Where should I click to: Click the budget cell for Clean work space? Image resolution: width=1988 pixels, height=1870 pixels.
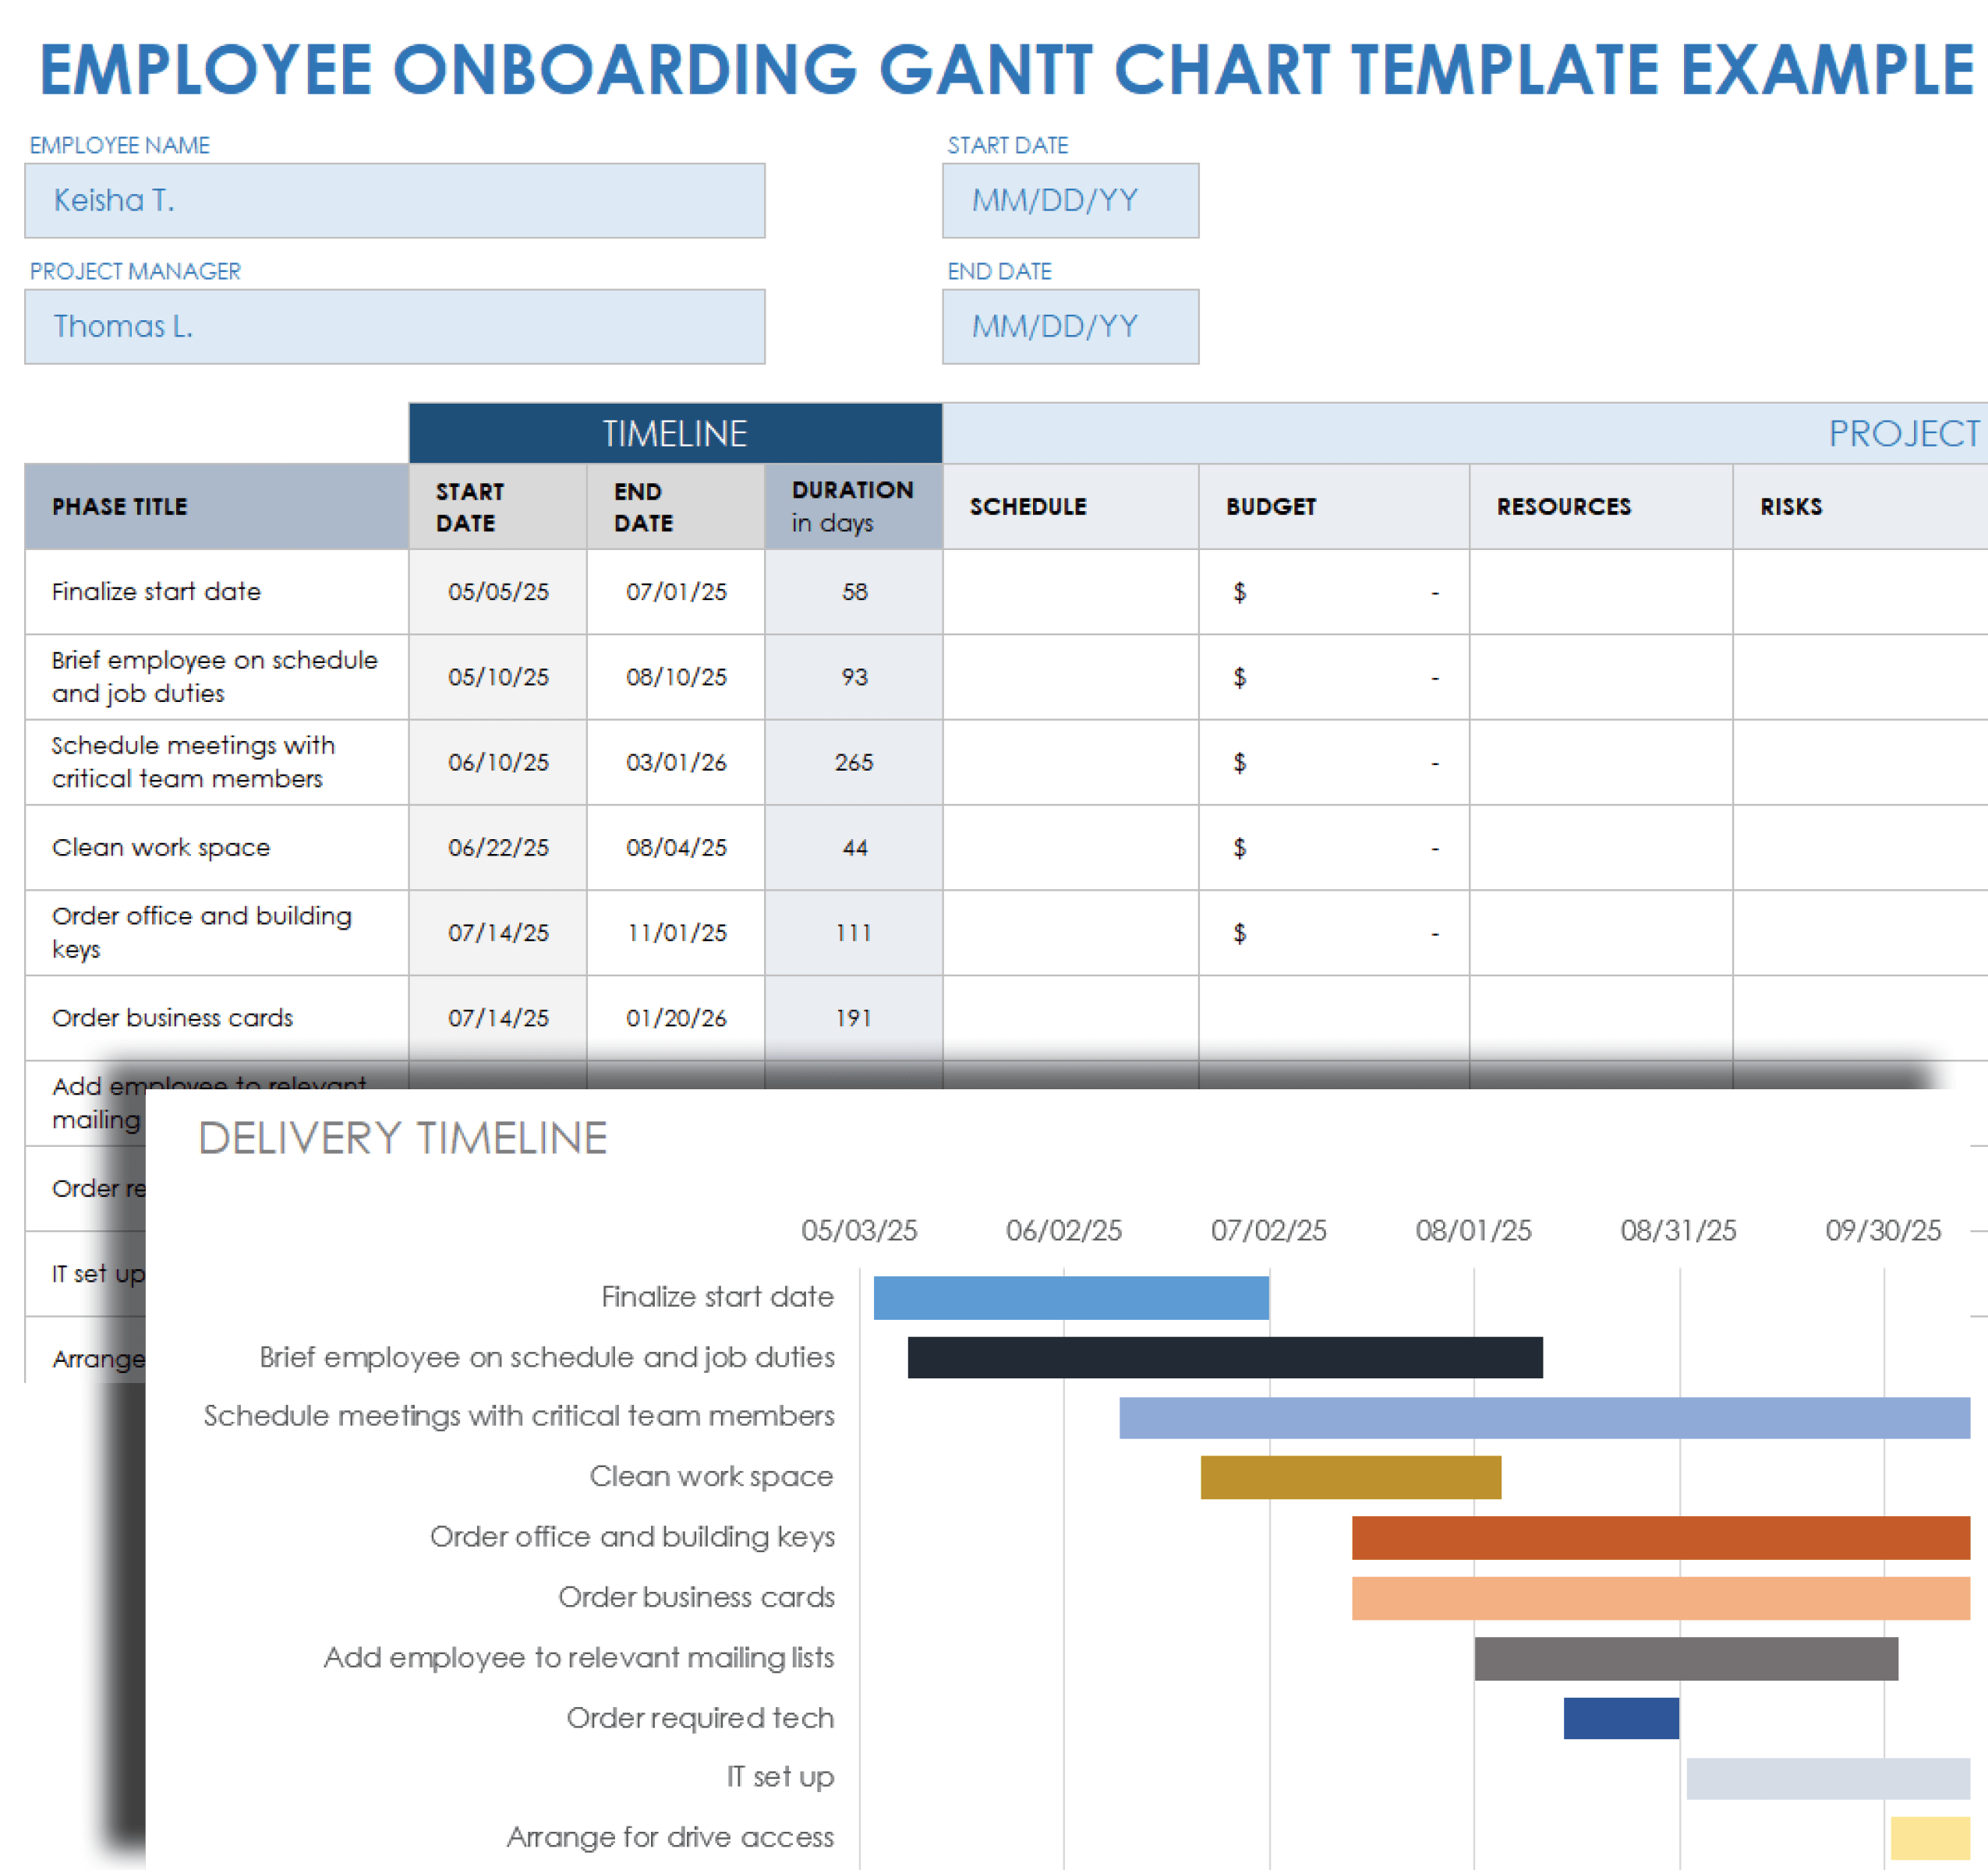1333,846
